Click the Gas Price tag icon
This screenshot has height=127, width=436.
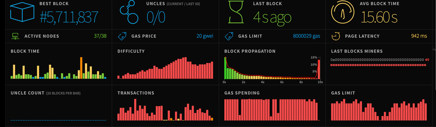click(x=122, y=37)
